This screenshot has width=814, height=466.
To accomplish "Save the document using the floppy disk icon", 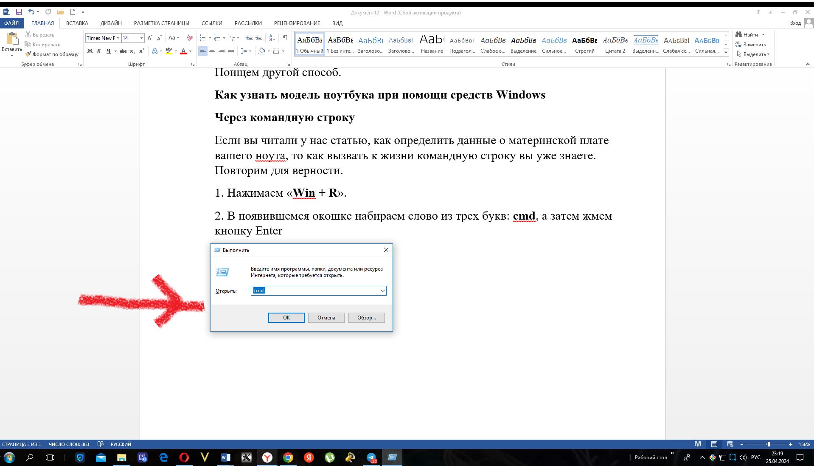I will pos(19,12).
